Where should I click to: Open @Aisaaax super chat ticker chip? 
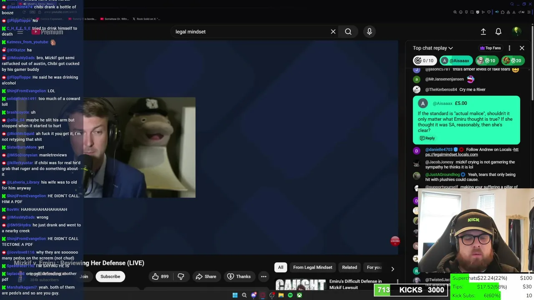pos(456,60)
